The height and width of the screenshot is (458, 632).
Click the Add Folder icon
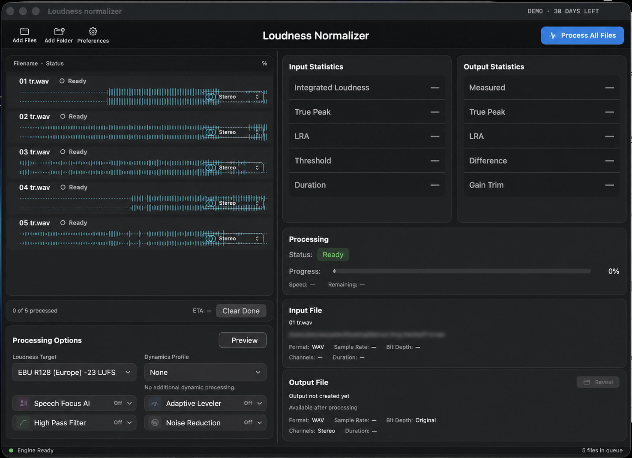point(59,31)
